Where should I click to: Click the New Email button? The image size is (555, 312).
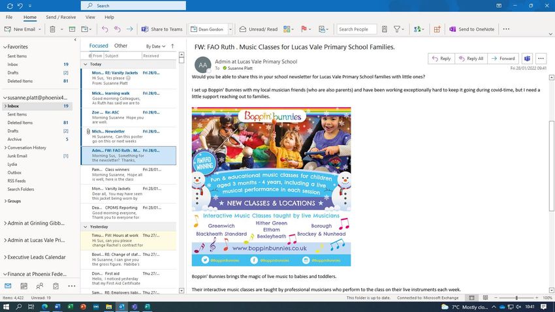tap(20, 29)
